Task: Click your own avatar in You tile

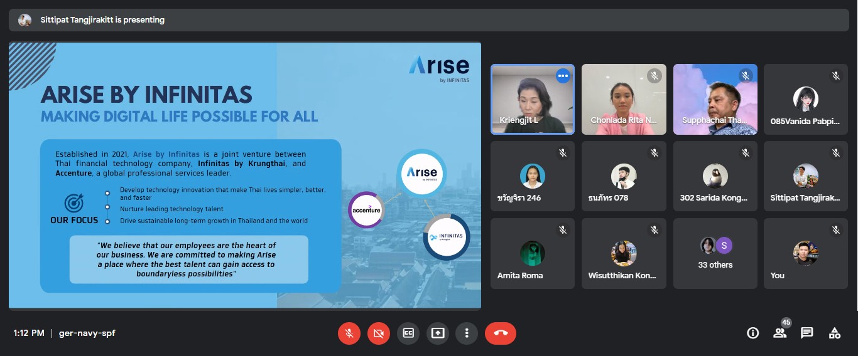Action: [x=806, y=253]
